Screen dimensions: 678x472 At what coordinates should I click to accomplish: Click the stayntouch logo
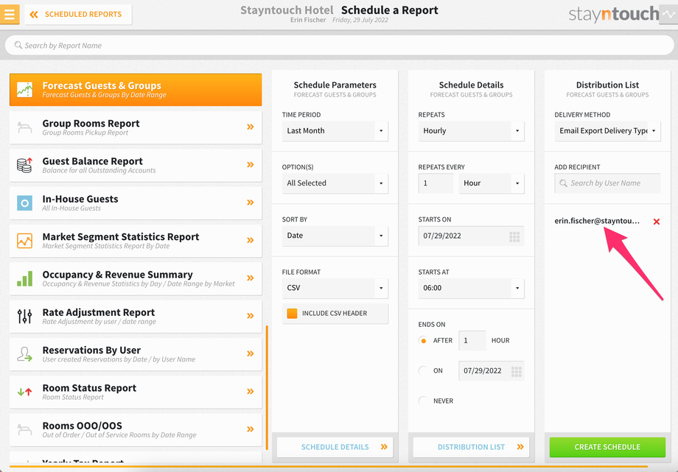(613, 14)
